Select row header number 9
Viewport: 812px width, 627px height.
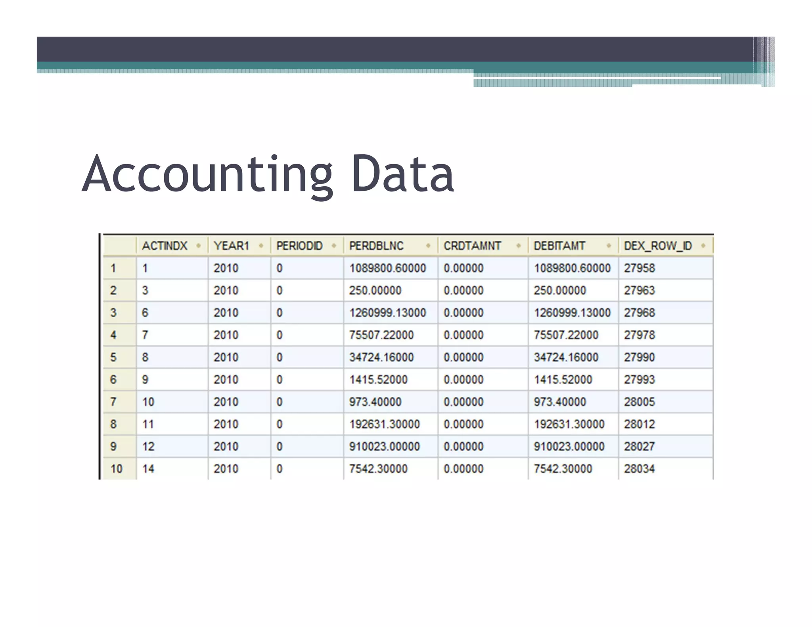(x=119, y=446)
